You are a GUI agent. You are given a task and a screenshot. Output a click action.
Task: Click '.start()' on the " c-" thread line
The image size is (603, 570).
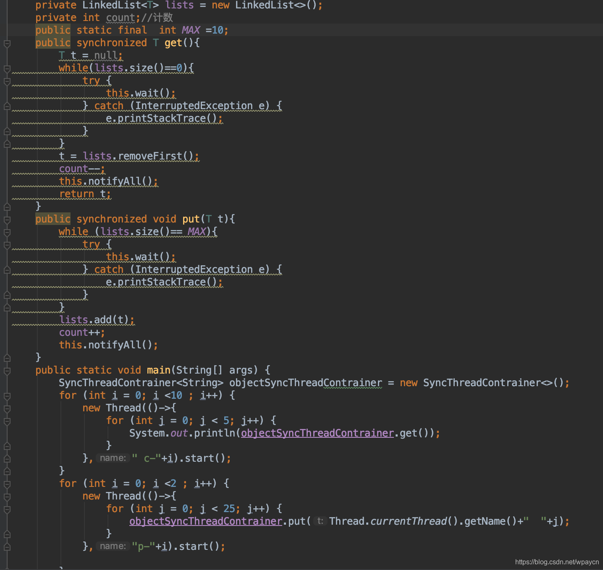(x=202, y=458)
